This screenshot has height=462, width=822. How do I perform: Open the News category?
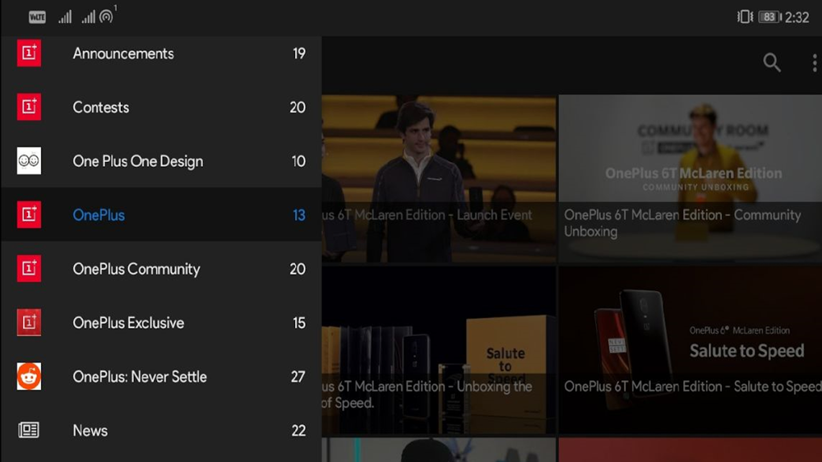[x=161, y=430]
